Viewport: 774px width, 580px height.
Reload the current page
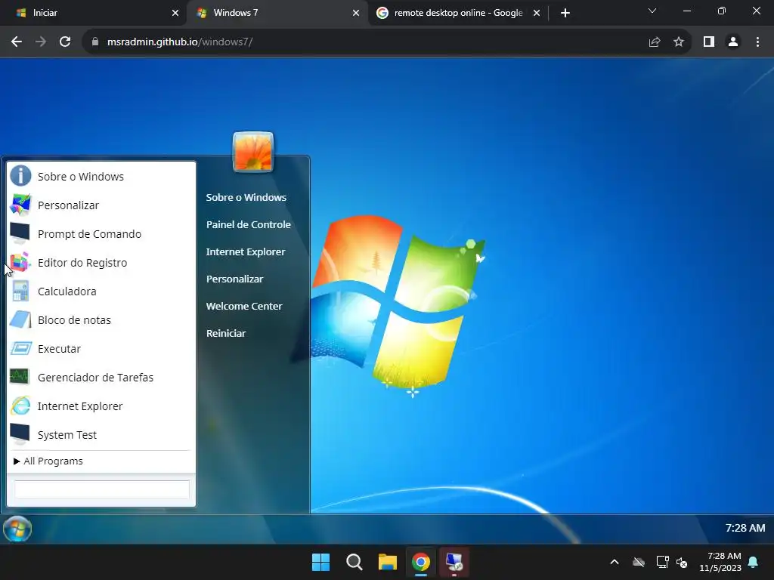[65, 42]
